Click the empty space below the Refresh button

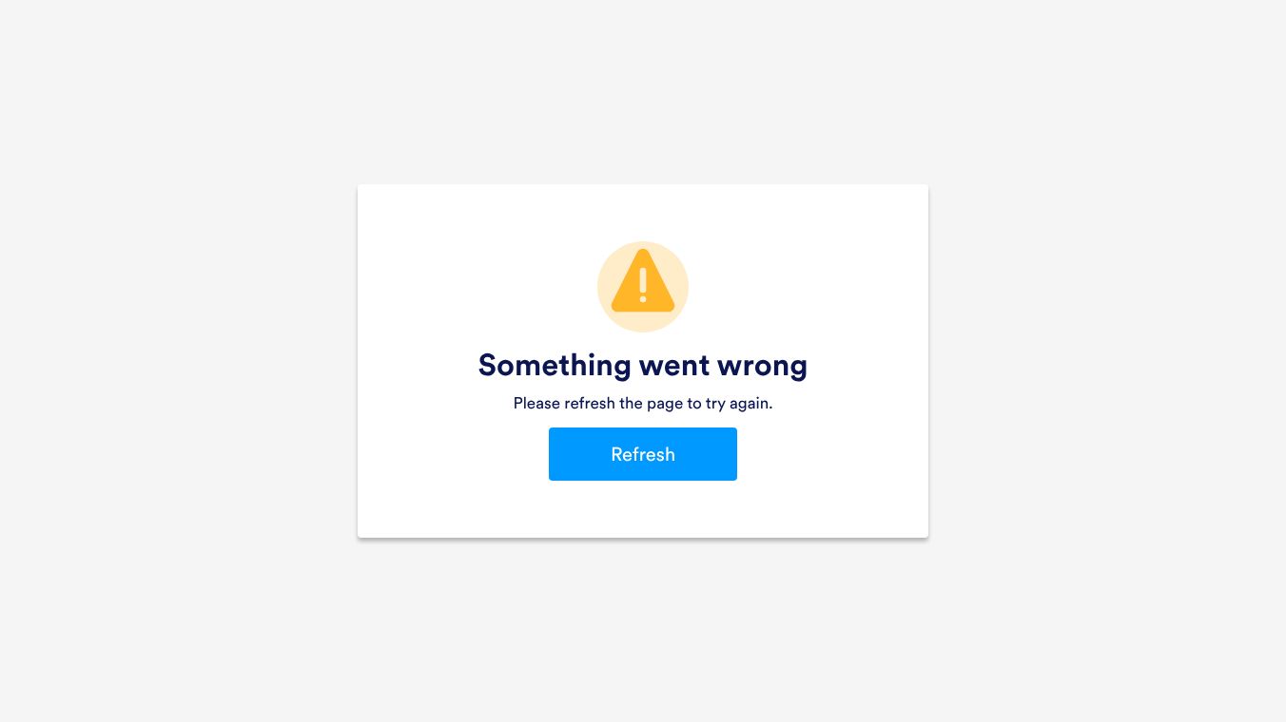643,509
